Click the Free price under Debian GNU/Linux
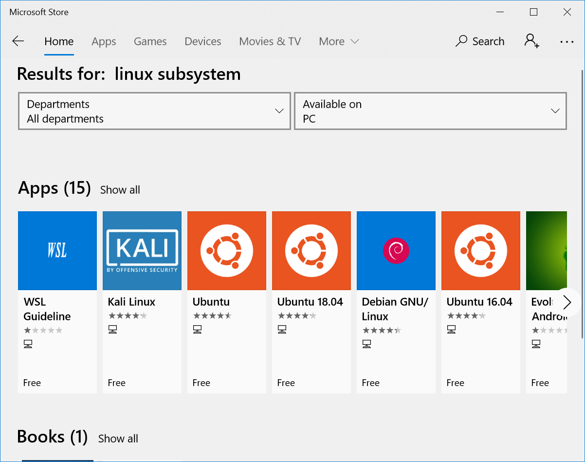Screen dimensions: 585x462 coord(371,383)
